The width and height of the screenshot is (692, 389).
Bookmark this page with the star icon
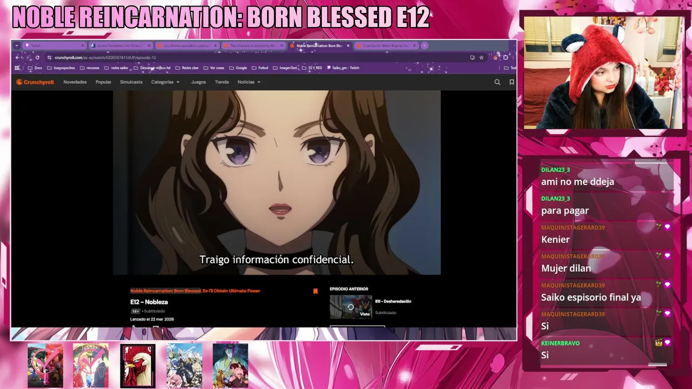pos(481,57)
